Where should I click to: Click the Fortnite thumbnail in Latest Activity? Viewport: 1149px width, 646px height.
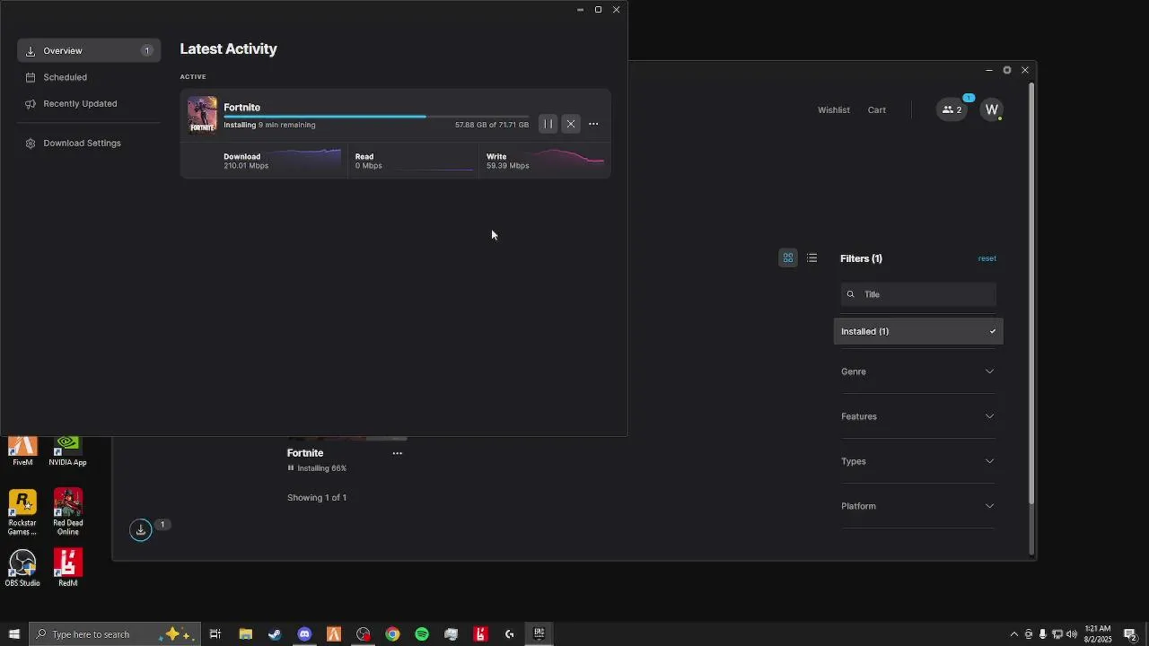click(x=202, y=115)
